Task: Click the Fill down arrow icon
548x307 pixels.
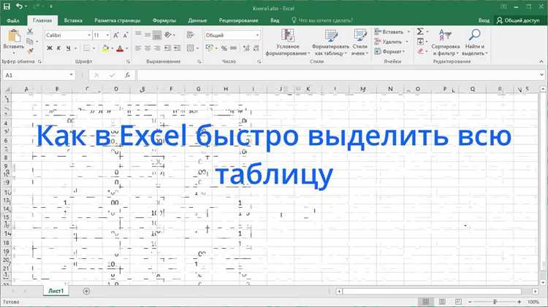Action: pos(420,42)
